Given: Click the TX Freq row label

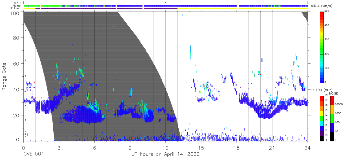Looking at the screenshot, I should (15, 8).
